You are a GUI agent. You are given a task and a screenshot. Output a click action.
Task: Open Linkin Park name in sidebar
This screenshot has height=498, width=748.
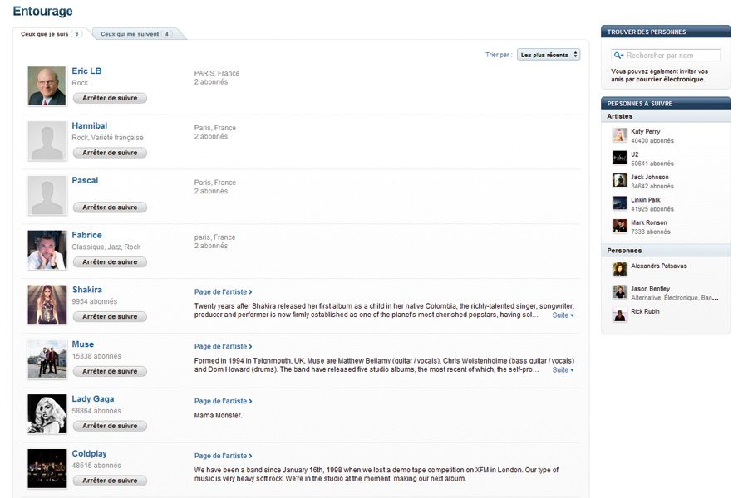(x=646, y=200)
